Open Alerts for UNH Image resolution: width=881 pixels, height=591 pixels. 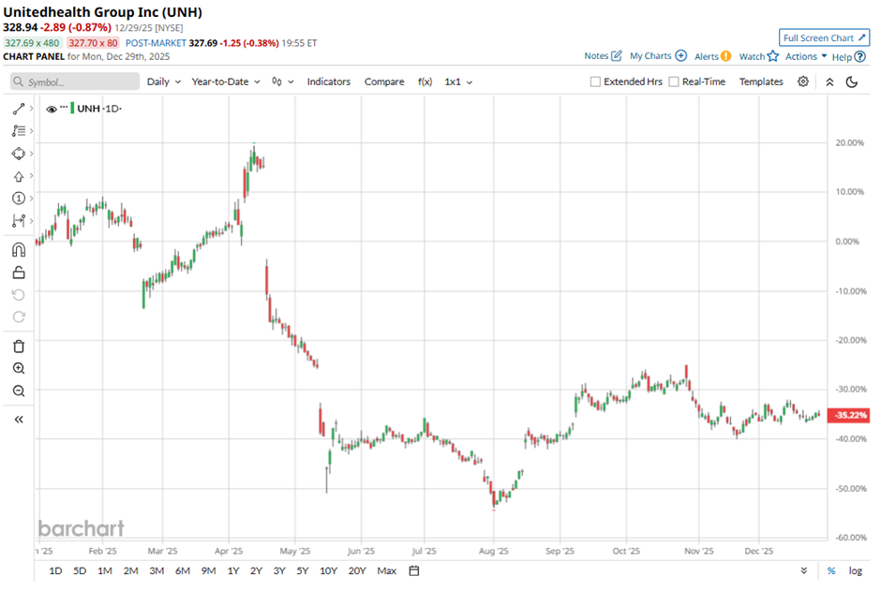coord(712,56)
